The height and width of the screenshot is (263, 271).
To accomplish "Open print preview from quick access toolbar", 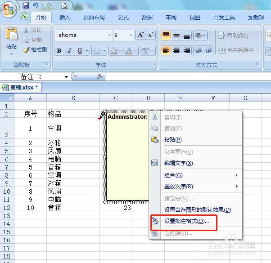I will 64,5.
